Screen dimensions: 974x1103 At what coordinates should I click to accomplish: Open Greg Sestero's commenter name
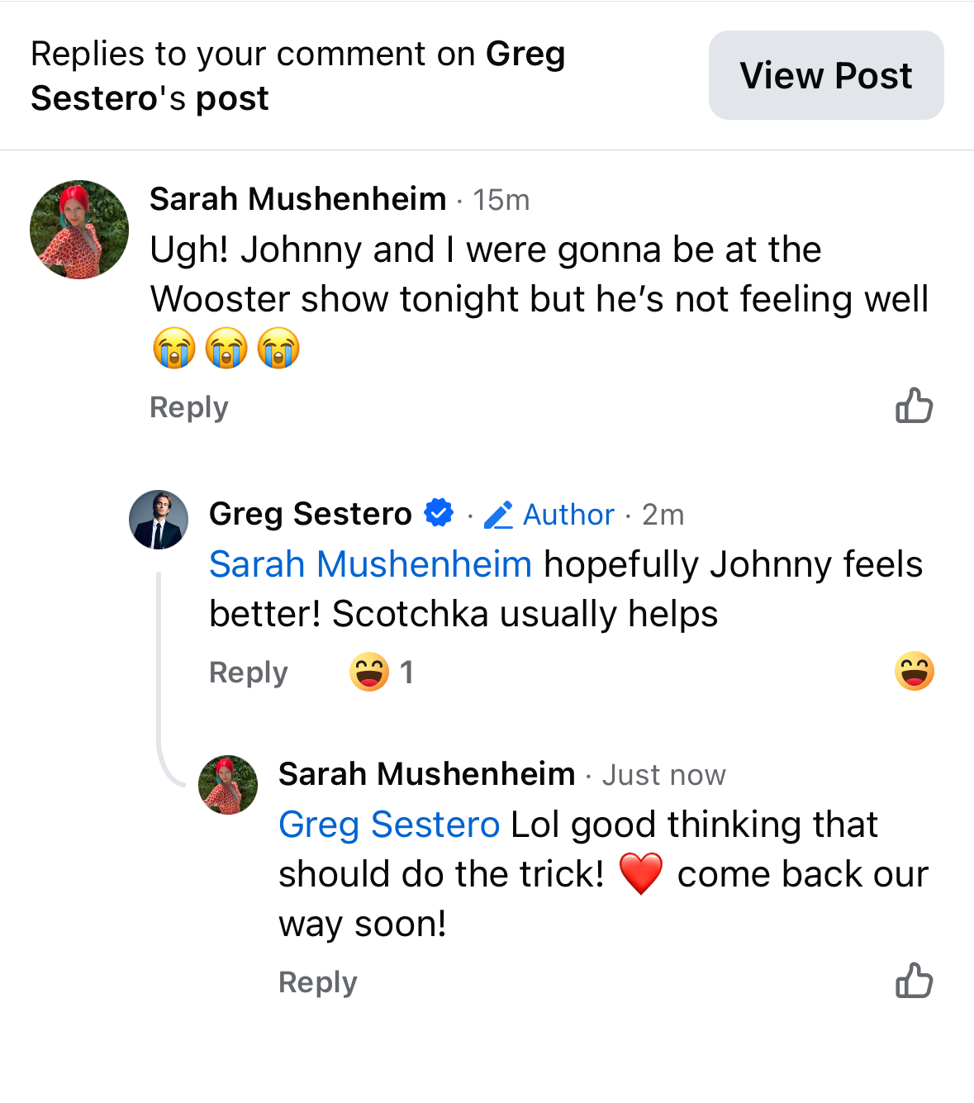[x=310, y=514]
